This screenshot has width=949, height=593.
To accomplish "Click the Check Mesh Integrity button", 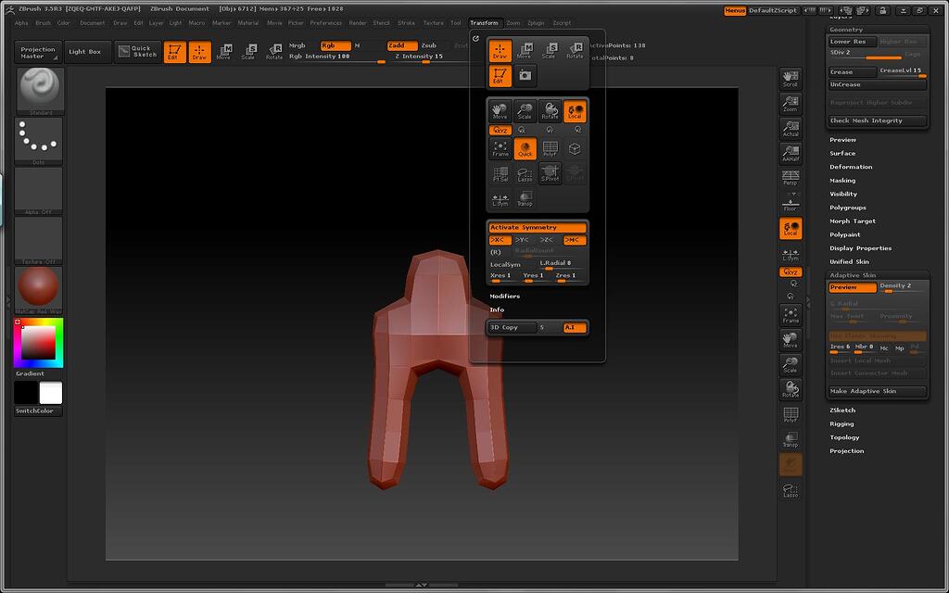I will click(877, 120).
